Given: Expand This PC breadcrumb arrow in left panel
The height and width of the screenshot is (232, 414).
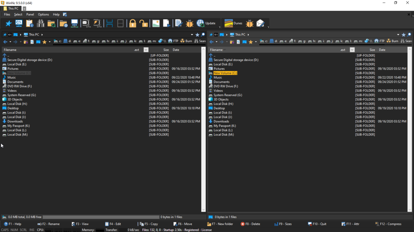Looking at the screenshot, I should click(x=42, y=35).
